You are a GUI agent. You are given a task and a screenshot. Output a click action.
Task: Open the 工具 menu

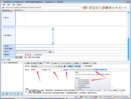13,5
